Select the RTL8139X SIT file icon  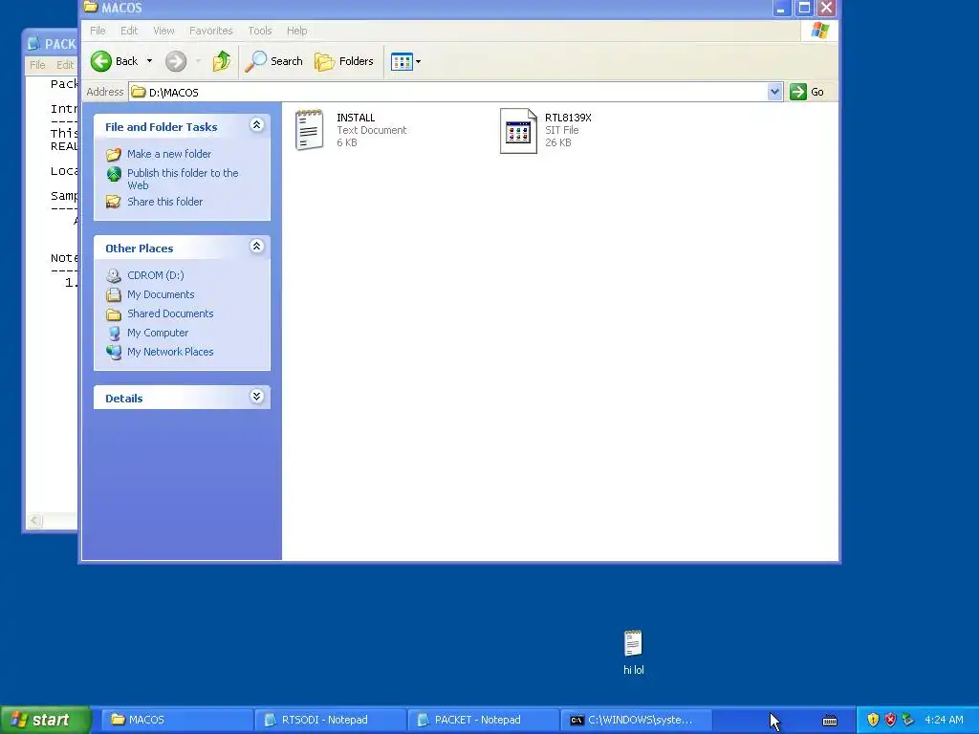(518, 130)
